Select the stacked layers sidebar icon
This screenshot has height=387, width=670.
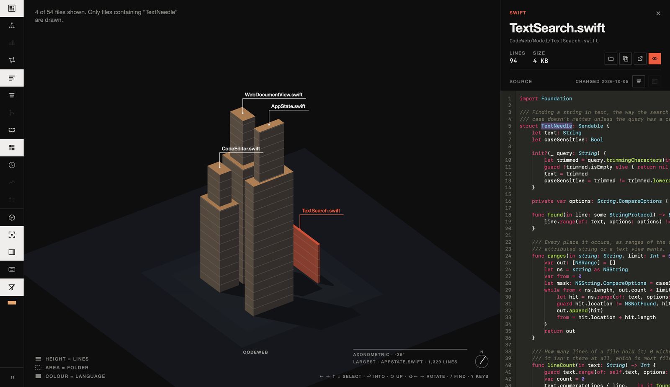pyautogui.click(x=12, y=95)
